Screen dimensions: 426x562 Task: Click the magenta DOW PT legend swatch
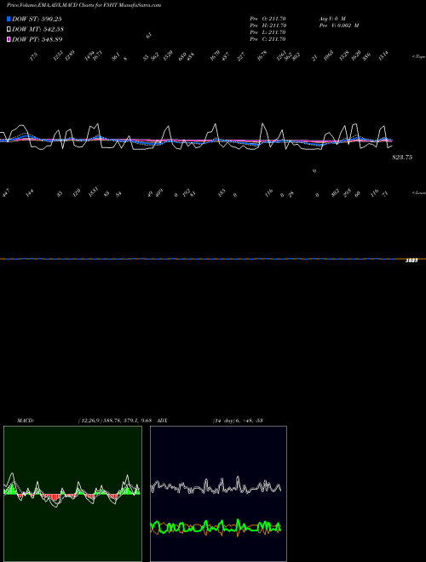tap(9, 39)
